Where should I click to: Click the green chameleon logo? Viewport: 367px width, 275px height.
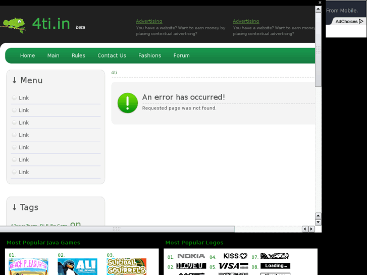[x=13, y=25]
